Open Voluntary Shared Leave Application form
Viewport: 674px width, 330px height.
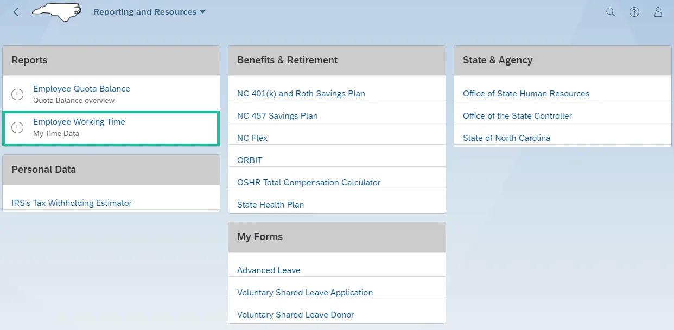tap(305, 293)
